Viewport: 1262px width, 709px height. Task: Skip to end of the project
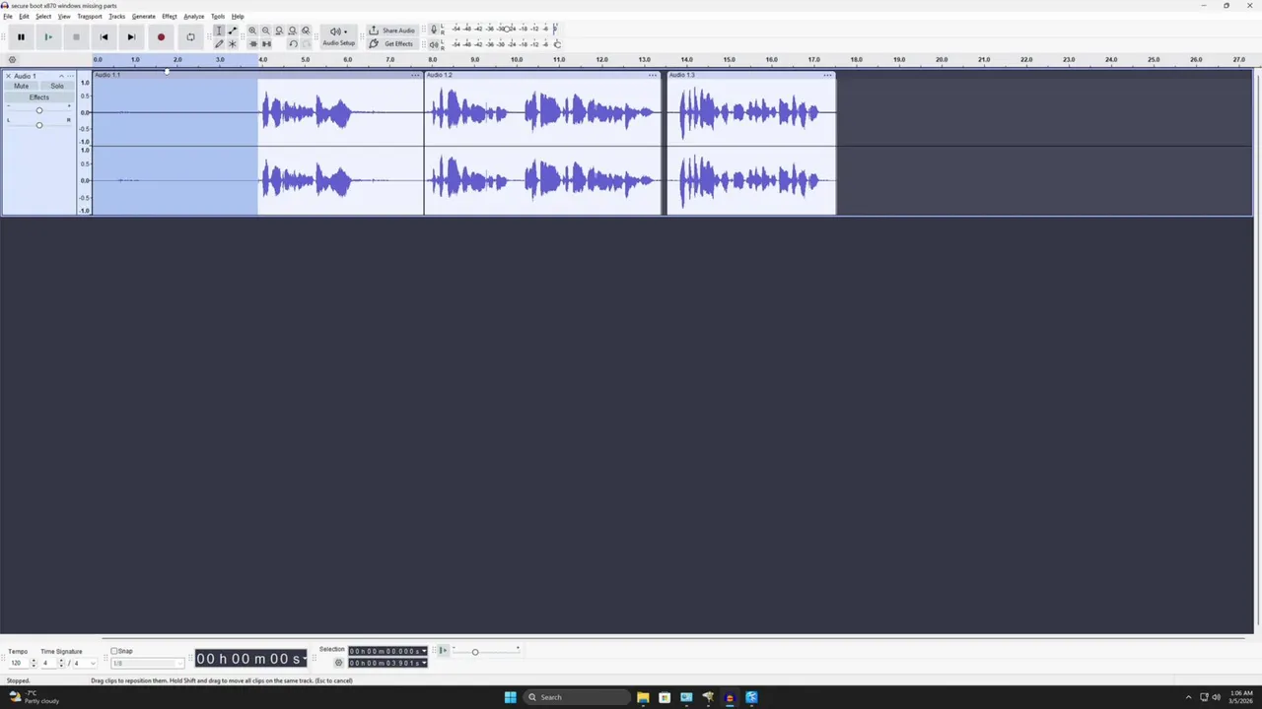point(131,37)
